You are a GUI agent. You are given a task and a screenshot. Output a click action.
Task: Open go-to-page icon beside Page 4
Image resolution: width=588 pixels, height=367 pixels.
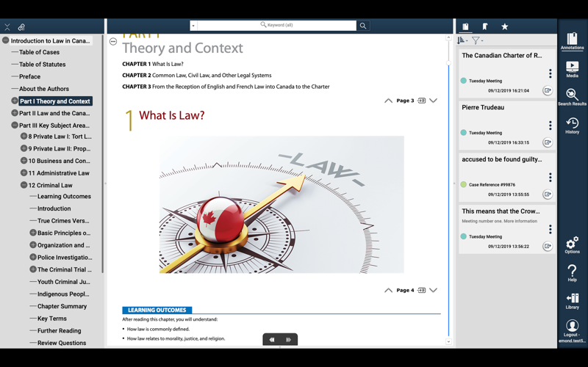coord(421,290)
